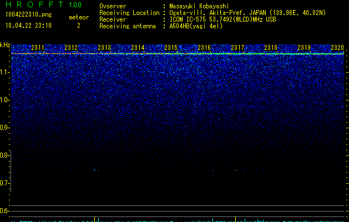This screenshot has width=349, height=222.
Task: Click the meteor count value 2
Action: (x=79, y=26)
